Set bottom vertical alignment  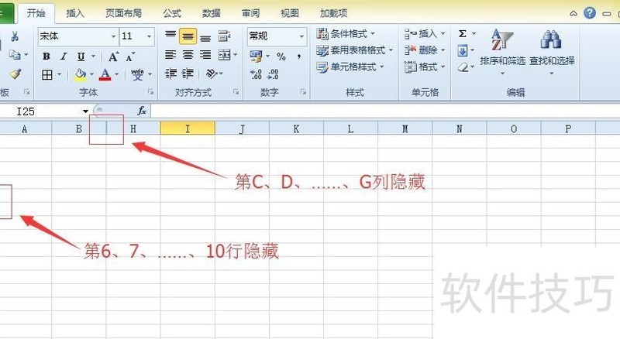[x=205, y=37]
